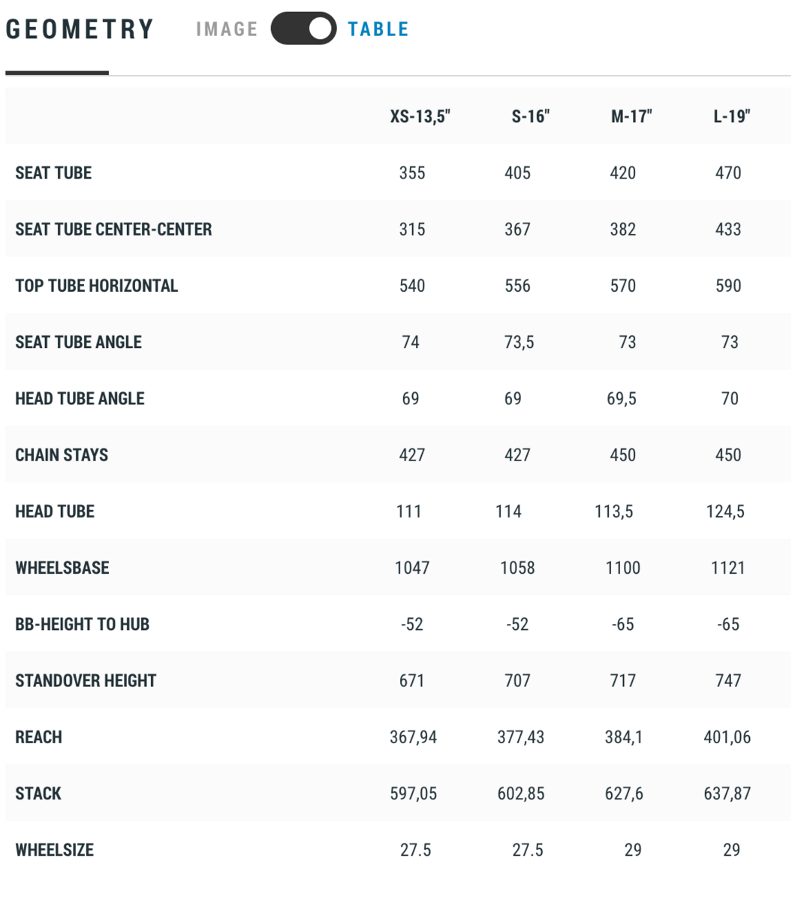This screenshot has height=900, width=795.
Task: Click the M-17" size column header
Action: pos(631,116)
